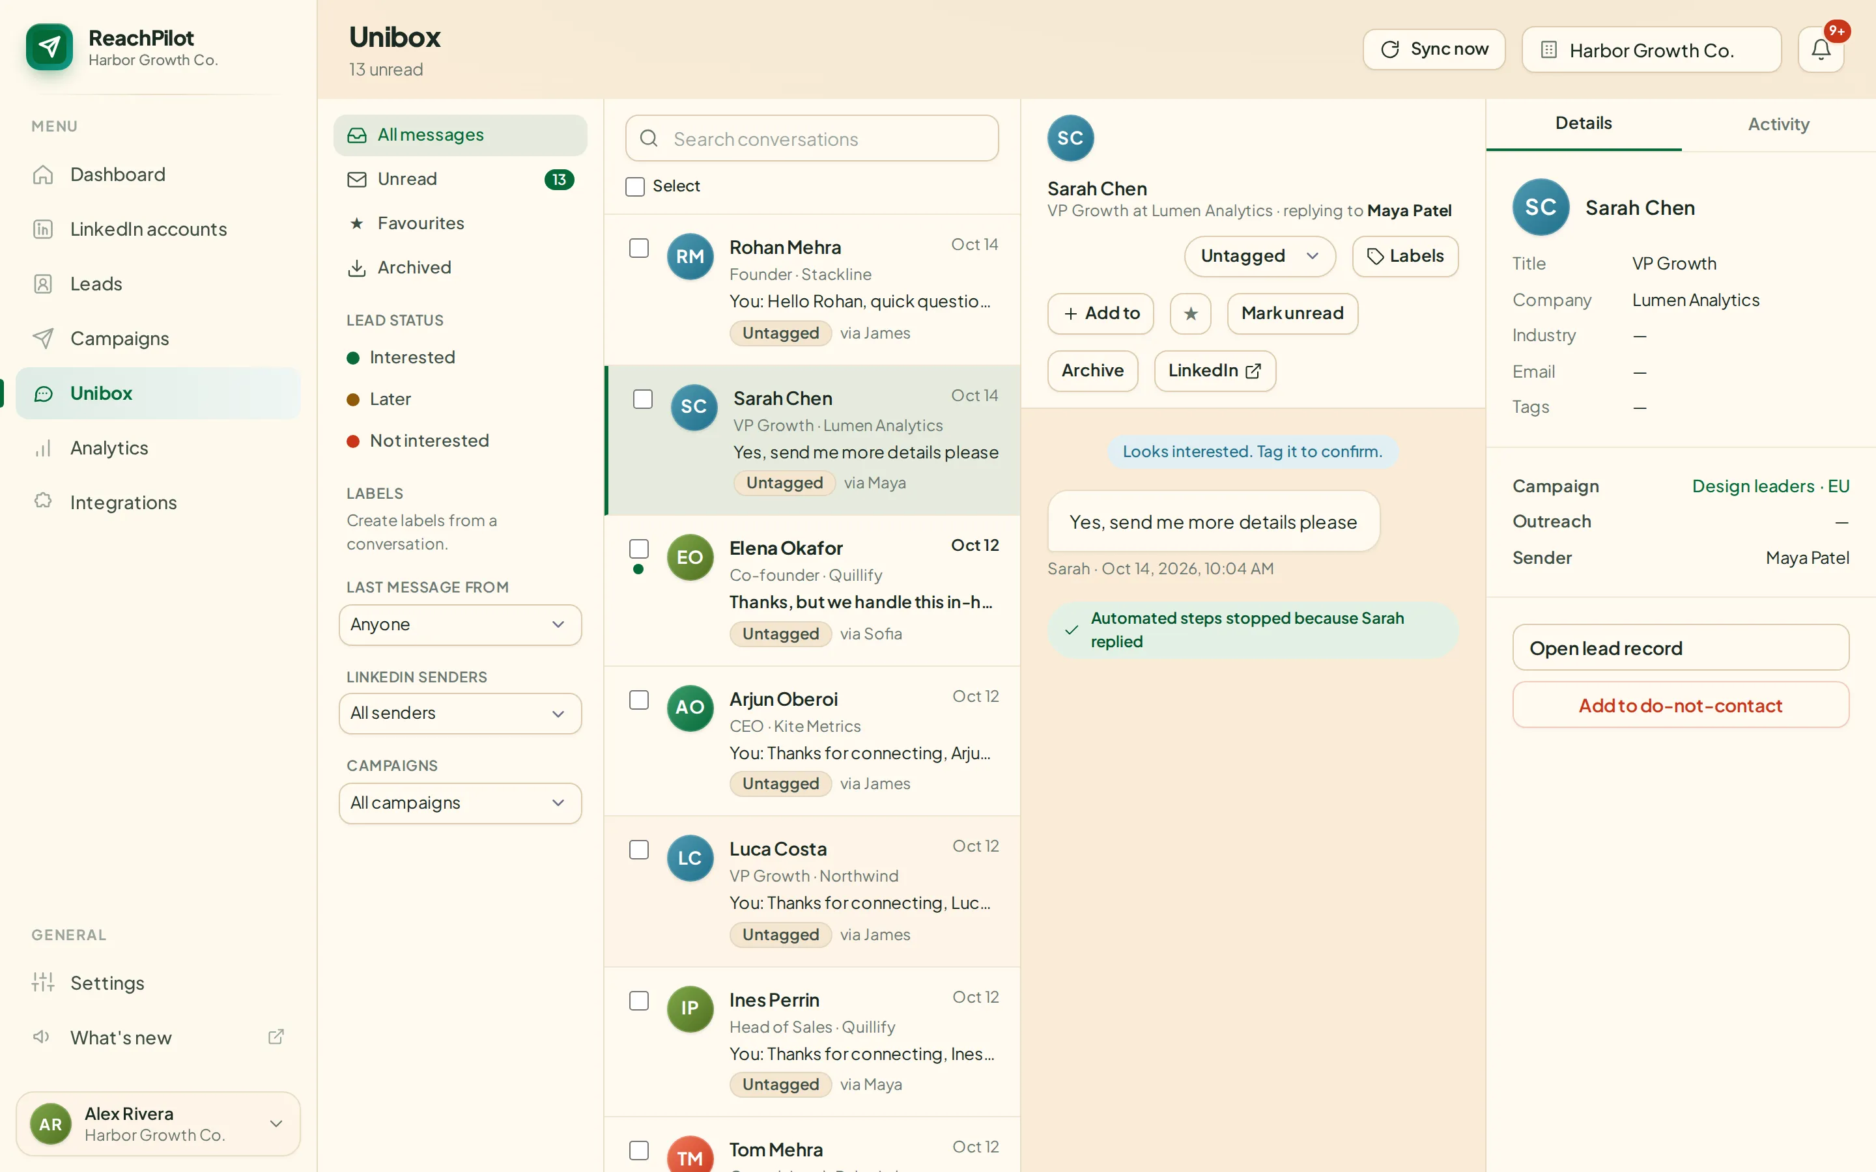Star this conversation as favourite
This screenshot has width=1876, height=1172.
1190,313
